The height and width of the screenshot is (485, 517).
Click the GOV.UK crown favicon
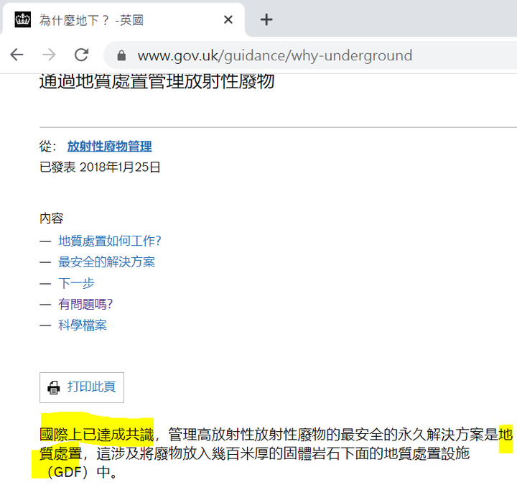point(23,20)
